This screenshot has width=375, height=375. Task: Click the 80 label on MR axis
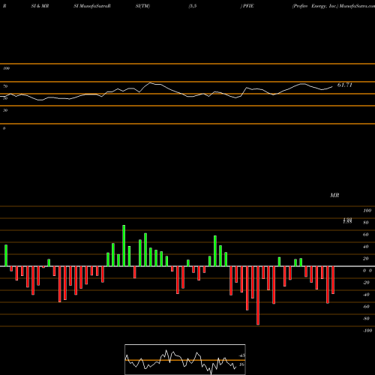[x=366, y=223]
